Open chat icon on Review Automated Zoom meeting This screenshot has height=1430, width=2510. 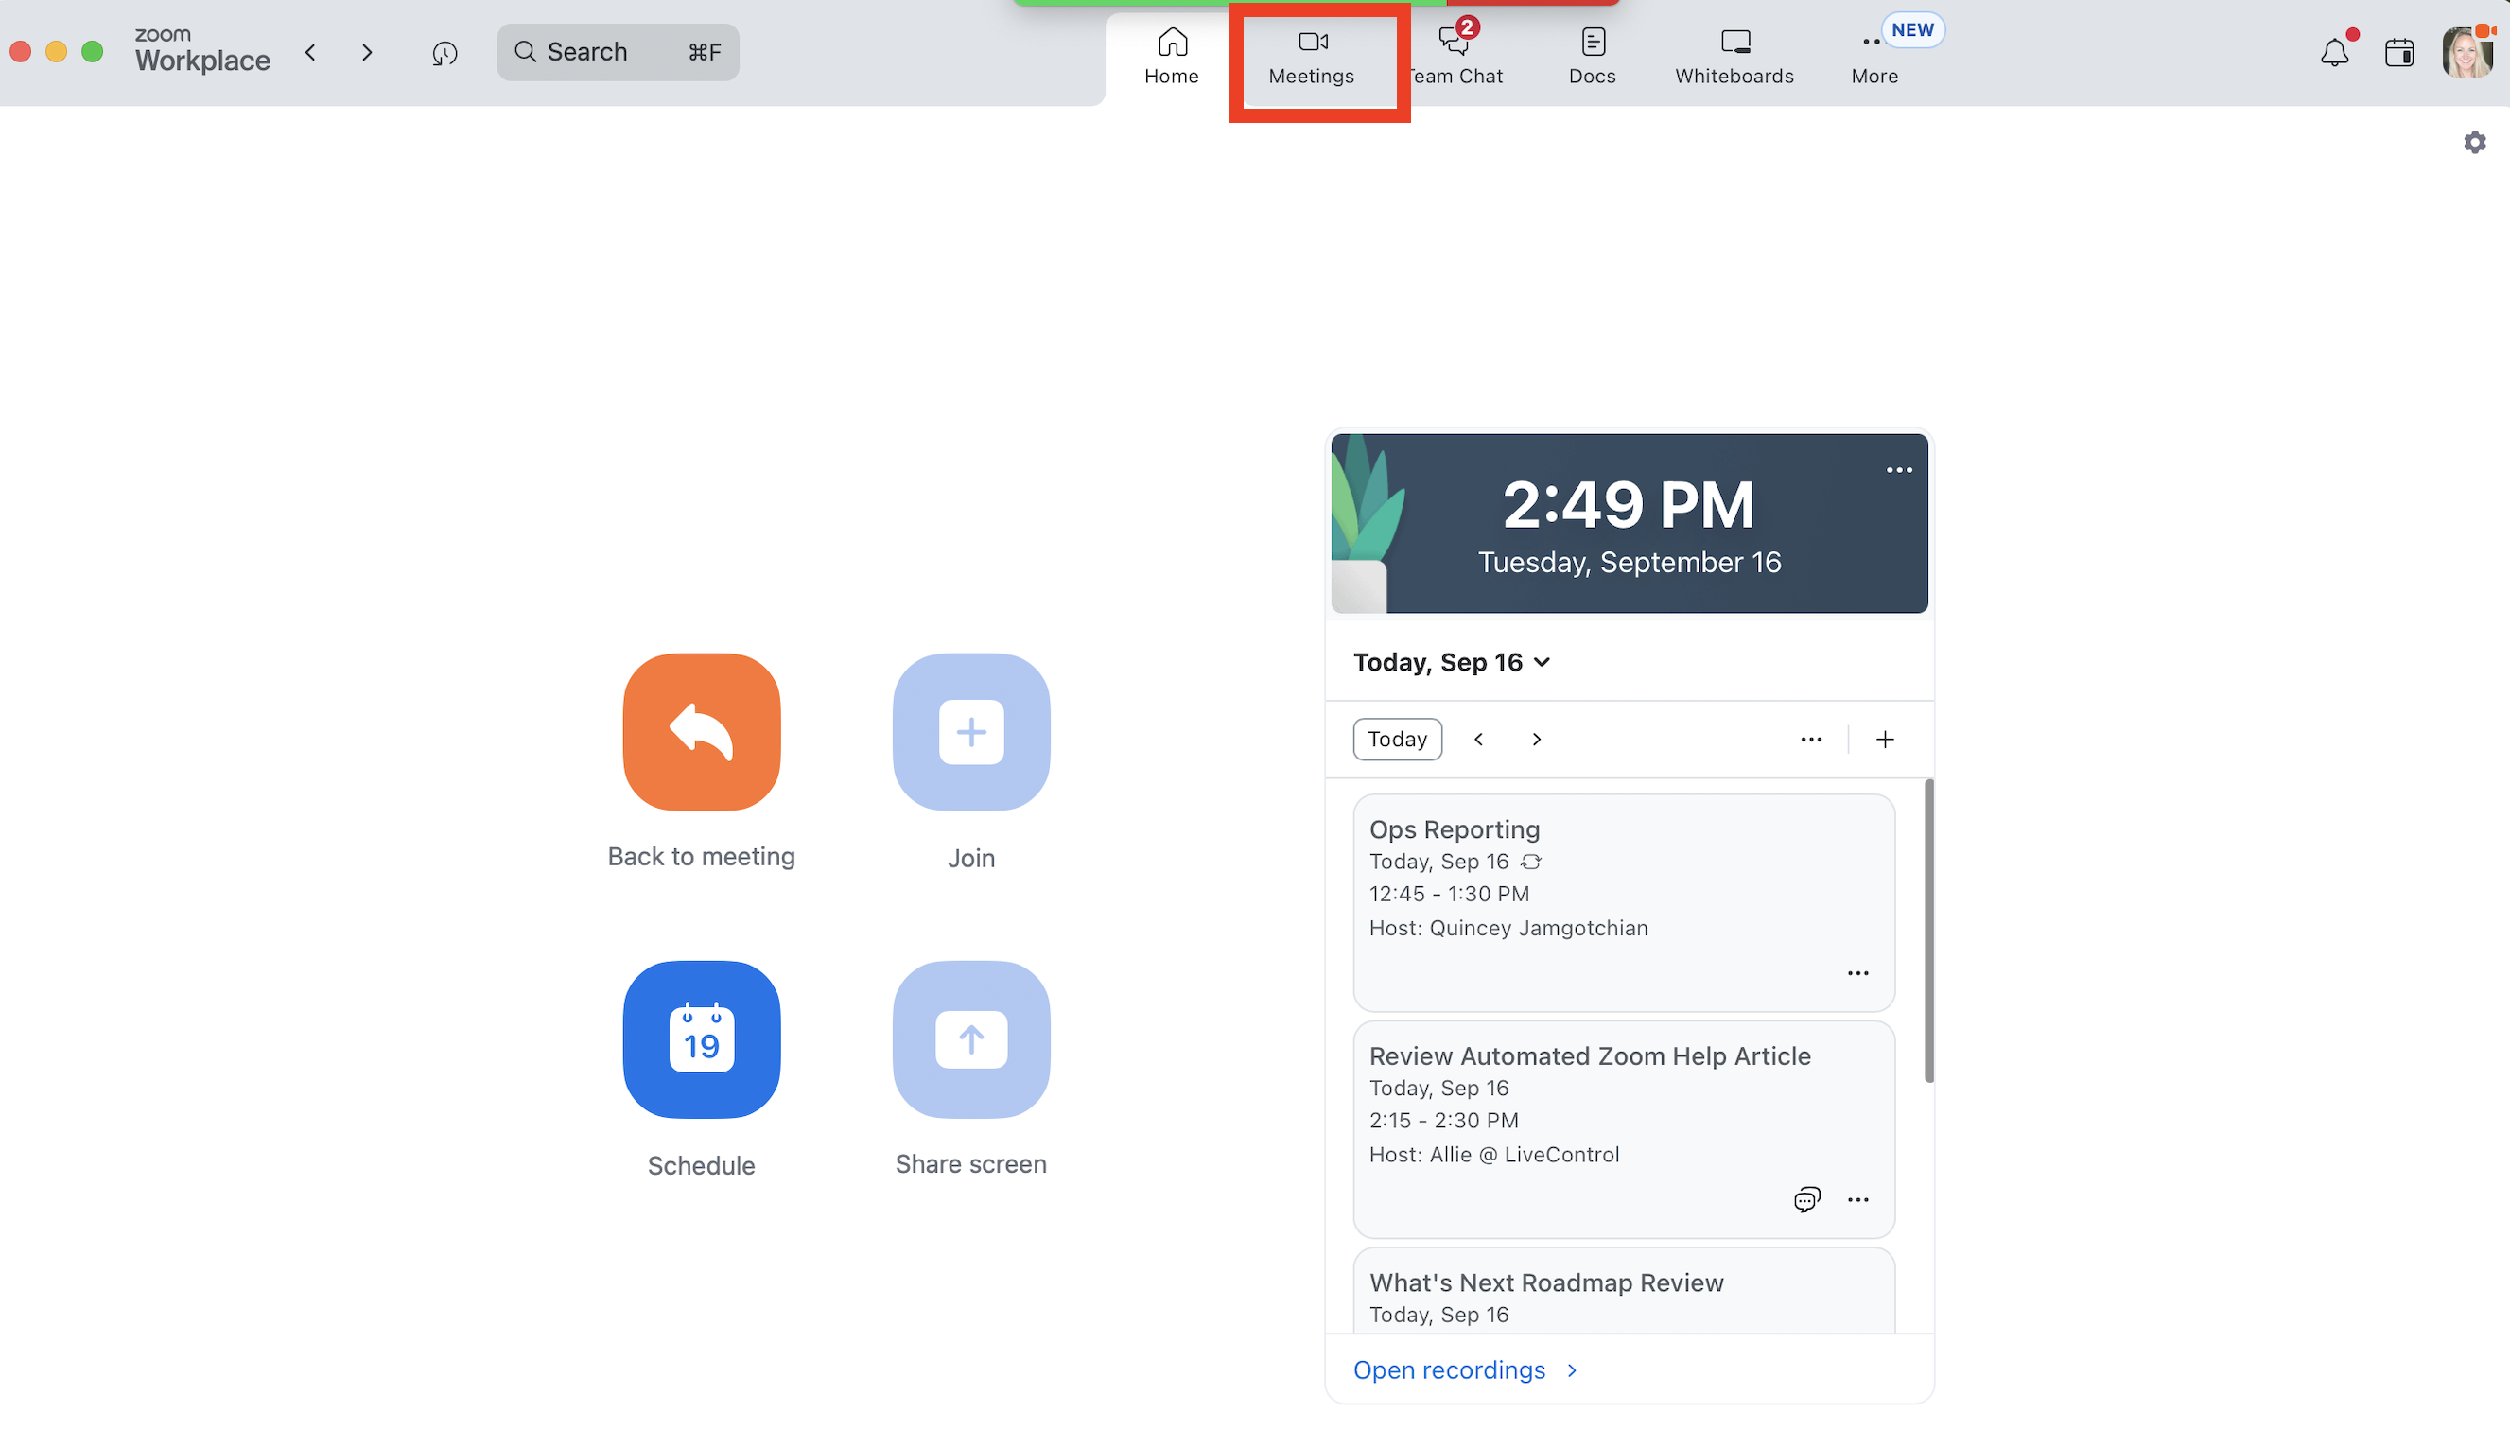pyautogui.click(x=1806, y=1199)
